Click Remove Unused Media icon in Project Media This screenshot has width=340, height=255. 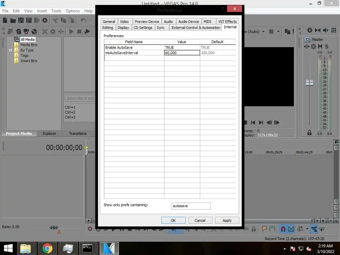[x=10, y=32]
